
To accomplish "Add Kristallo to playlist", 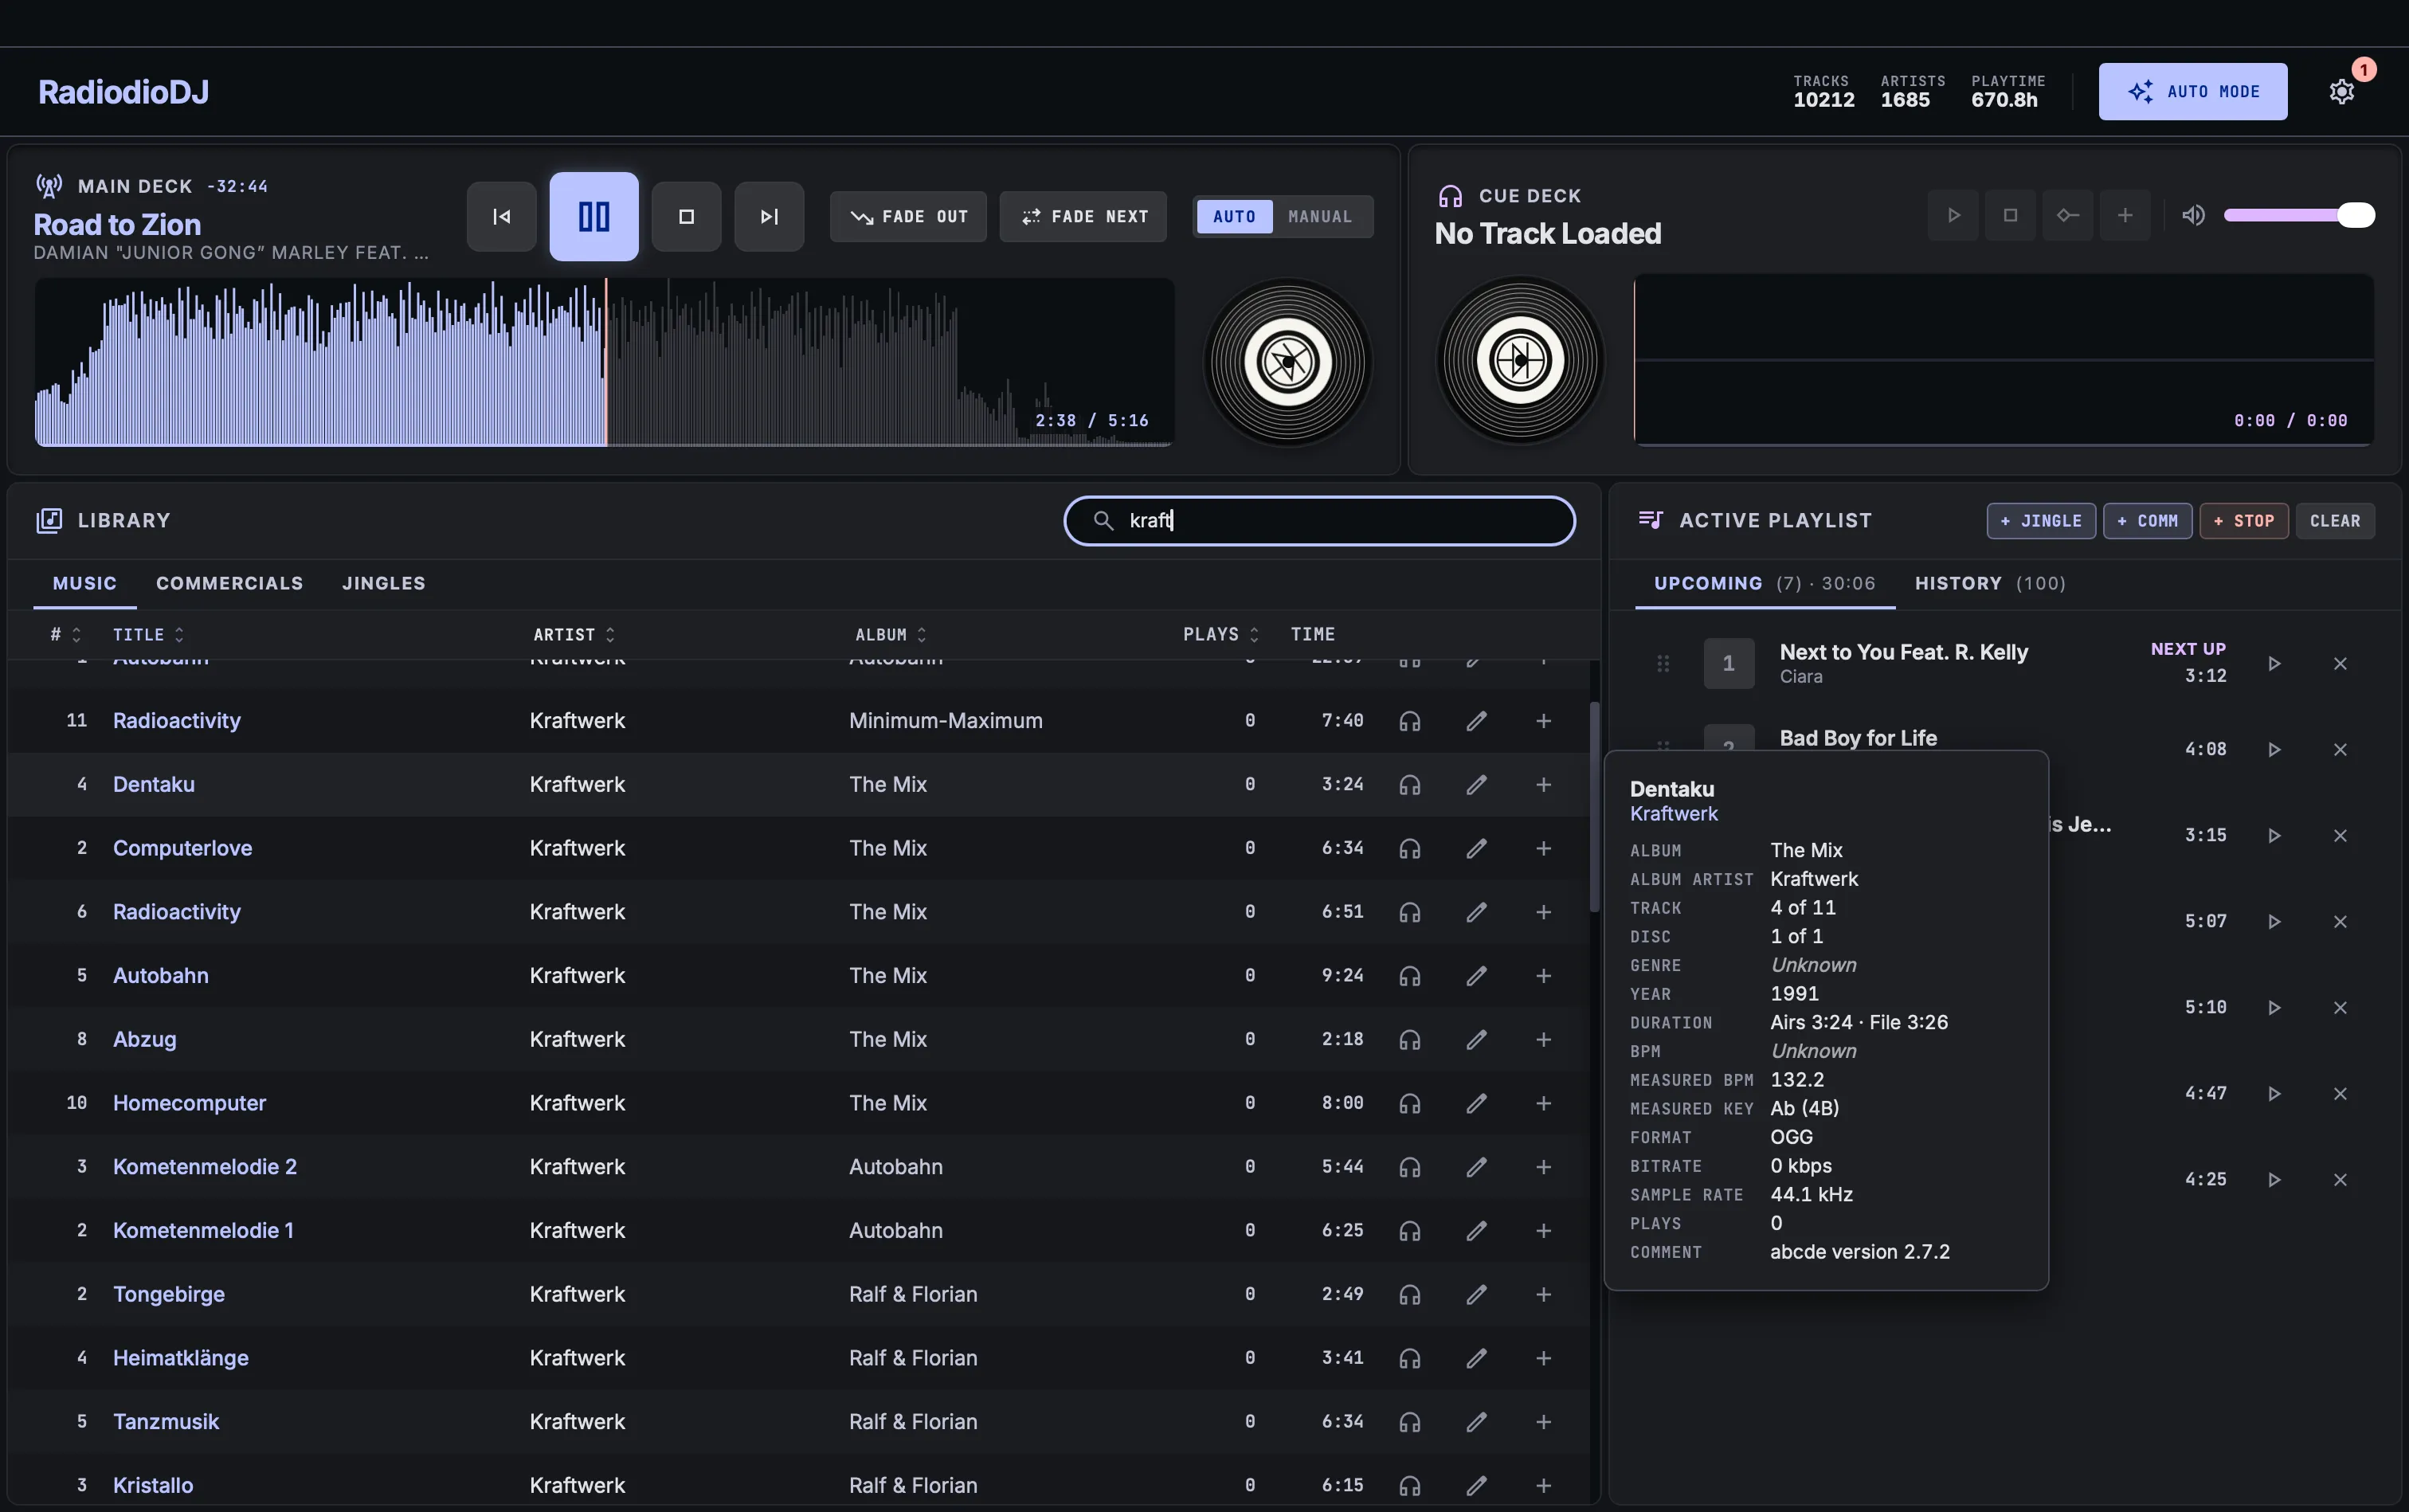I will point(1543,1486).
